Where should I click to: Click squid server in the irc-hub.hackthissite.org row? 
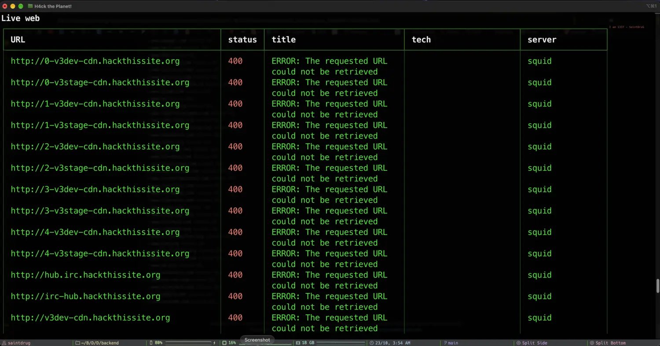pyautogui.click(x=539, y=296)
